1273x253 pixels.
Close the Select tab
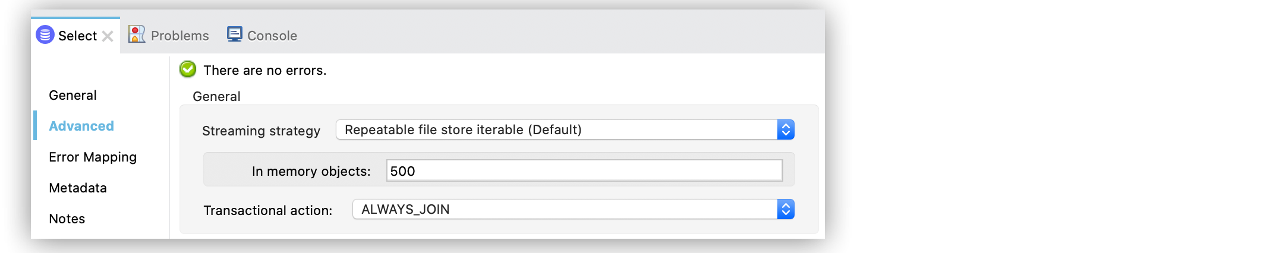(108, 36)
